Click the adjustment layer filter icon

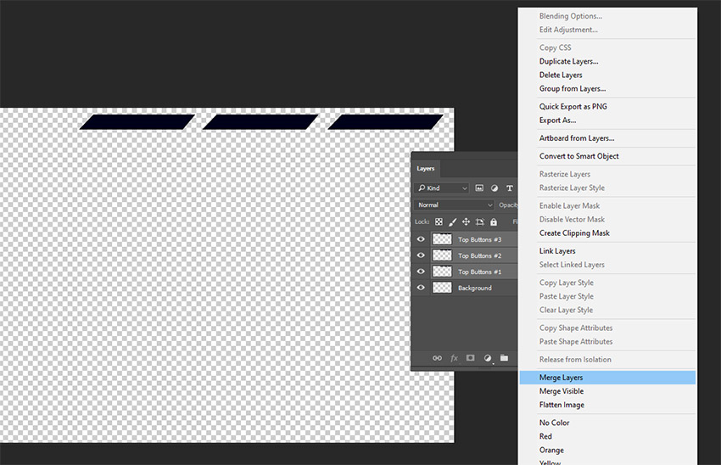click(x=495, y=188)
